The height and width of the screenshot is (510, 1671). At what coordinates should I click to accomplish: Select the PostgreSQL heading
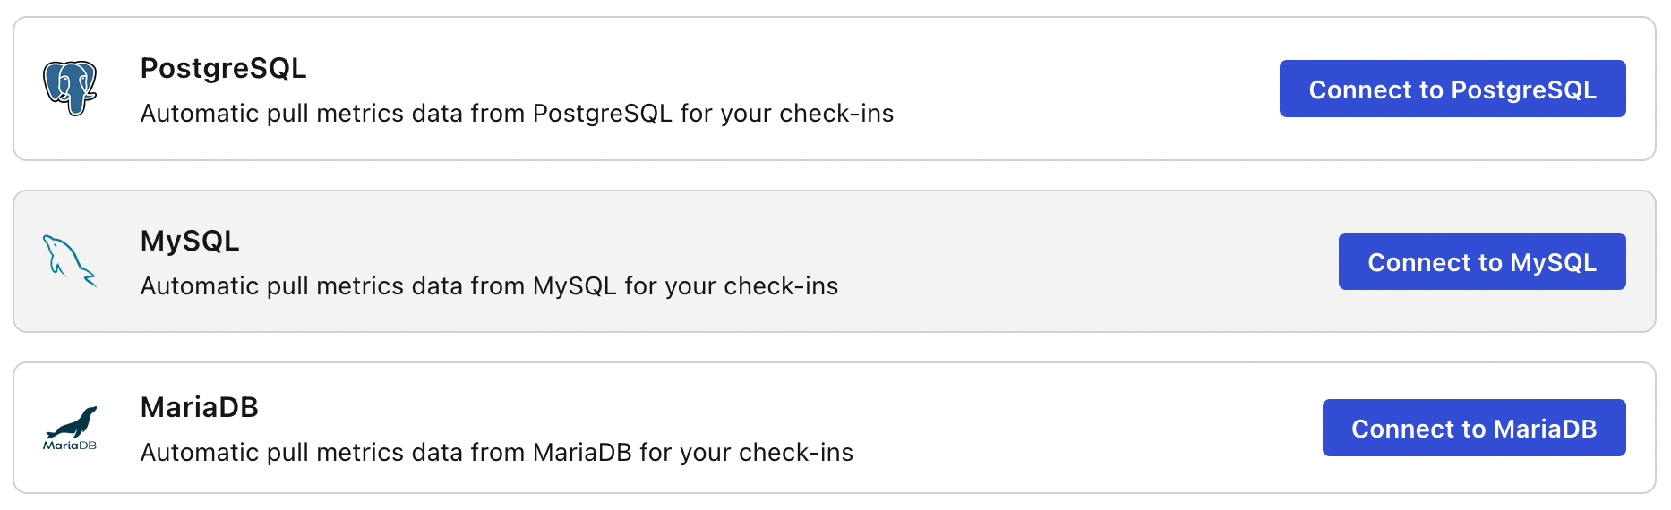(224, 68)
